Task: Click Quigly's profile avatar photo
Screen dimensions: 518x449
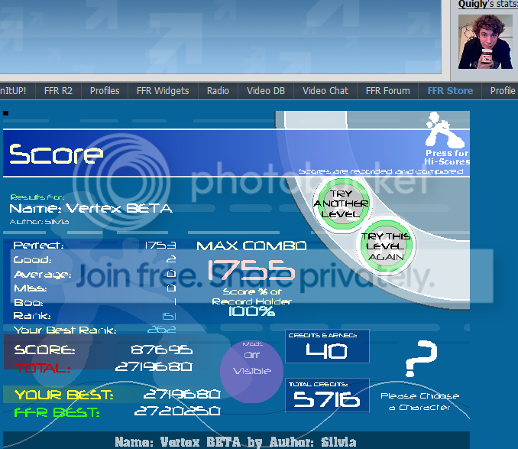Action: click(485, 41)
